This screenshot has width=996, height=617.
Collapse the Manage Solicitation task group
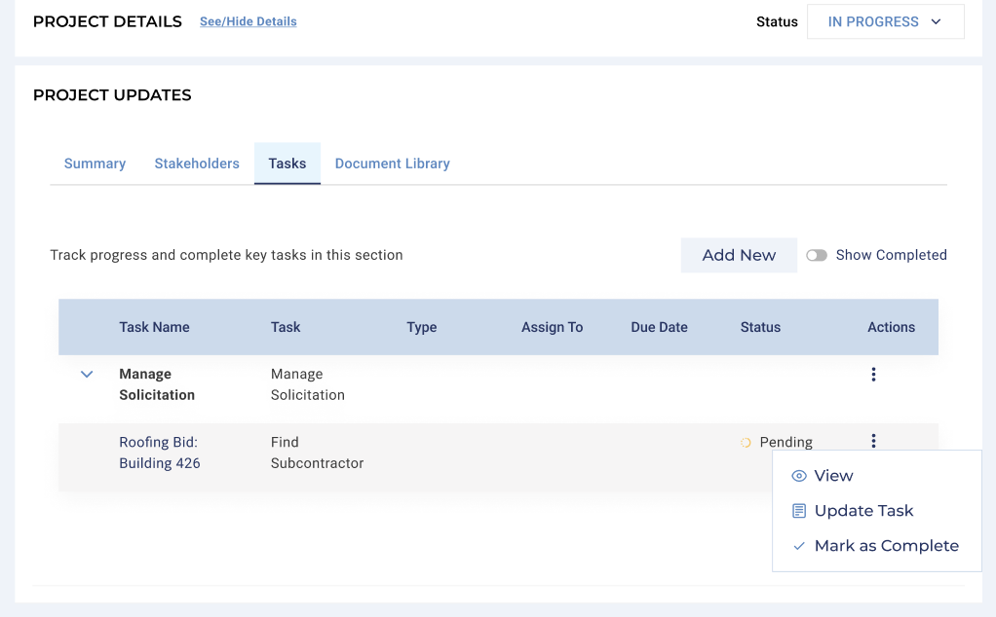pos(87,375)
